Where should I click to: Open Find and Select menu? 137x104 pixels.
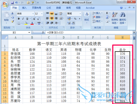pyautogui.click(x=123, y=18)
